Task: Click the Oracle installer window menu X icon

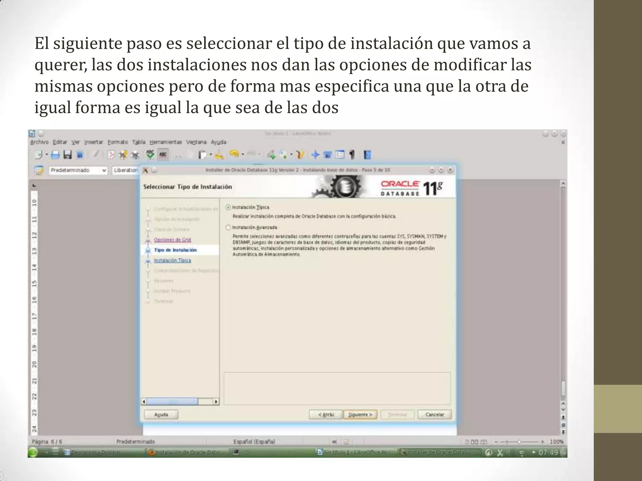Action: coord(145,170)
